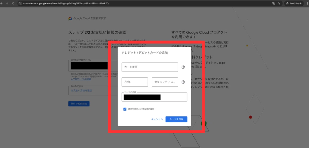
Task: Click the シークレット incognito indicator
Action: pos(294,3)
